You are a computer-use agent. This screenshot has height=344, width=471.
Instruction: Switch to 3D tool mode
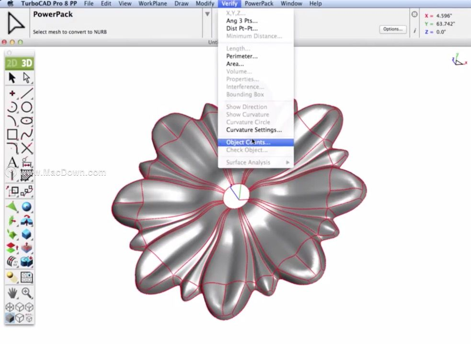click(x=27, y=63)
